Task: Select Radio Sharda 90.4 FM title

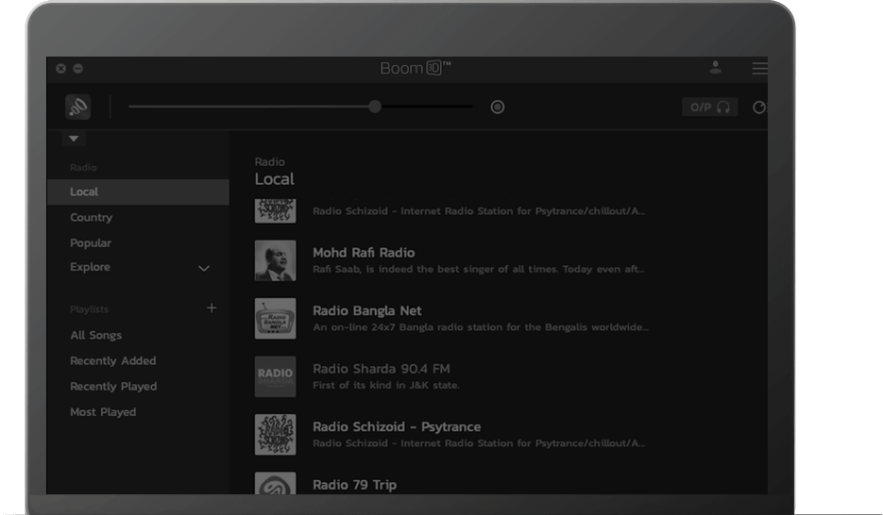Action: (382, 369)
